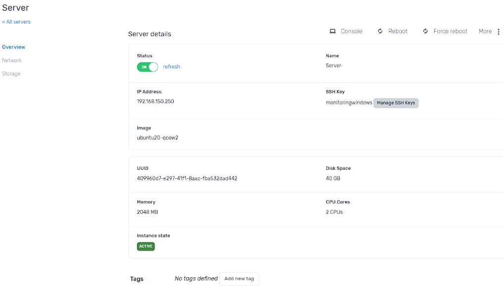This screenshot has height=286, width=503.
Task: Click the Console monitor icon
Action: click(x=333, y=31)
